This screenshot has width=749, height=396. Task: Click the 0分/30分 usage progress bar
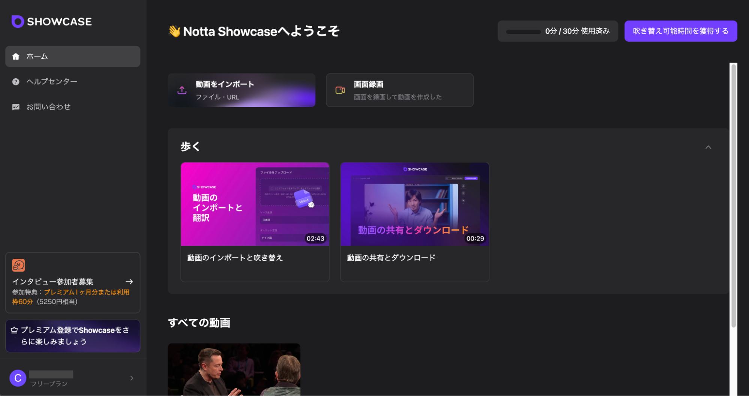[523, 31]
